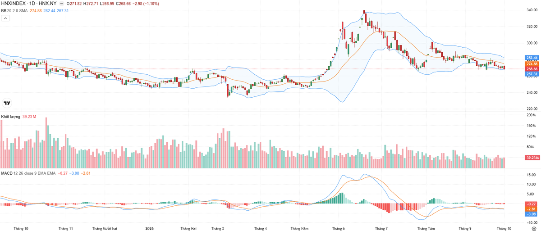Click the 120M volume scale value

pyautogui.click(x=531, y=136)
